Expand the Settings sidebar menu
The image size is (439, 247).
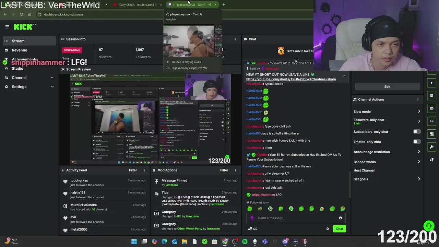[x=29, y=87]
